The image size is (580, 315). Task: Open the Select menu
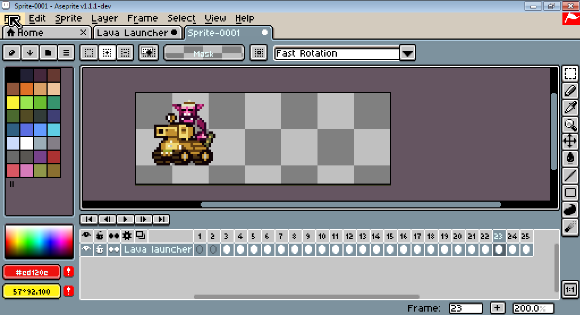(x=181, y=19)
